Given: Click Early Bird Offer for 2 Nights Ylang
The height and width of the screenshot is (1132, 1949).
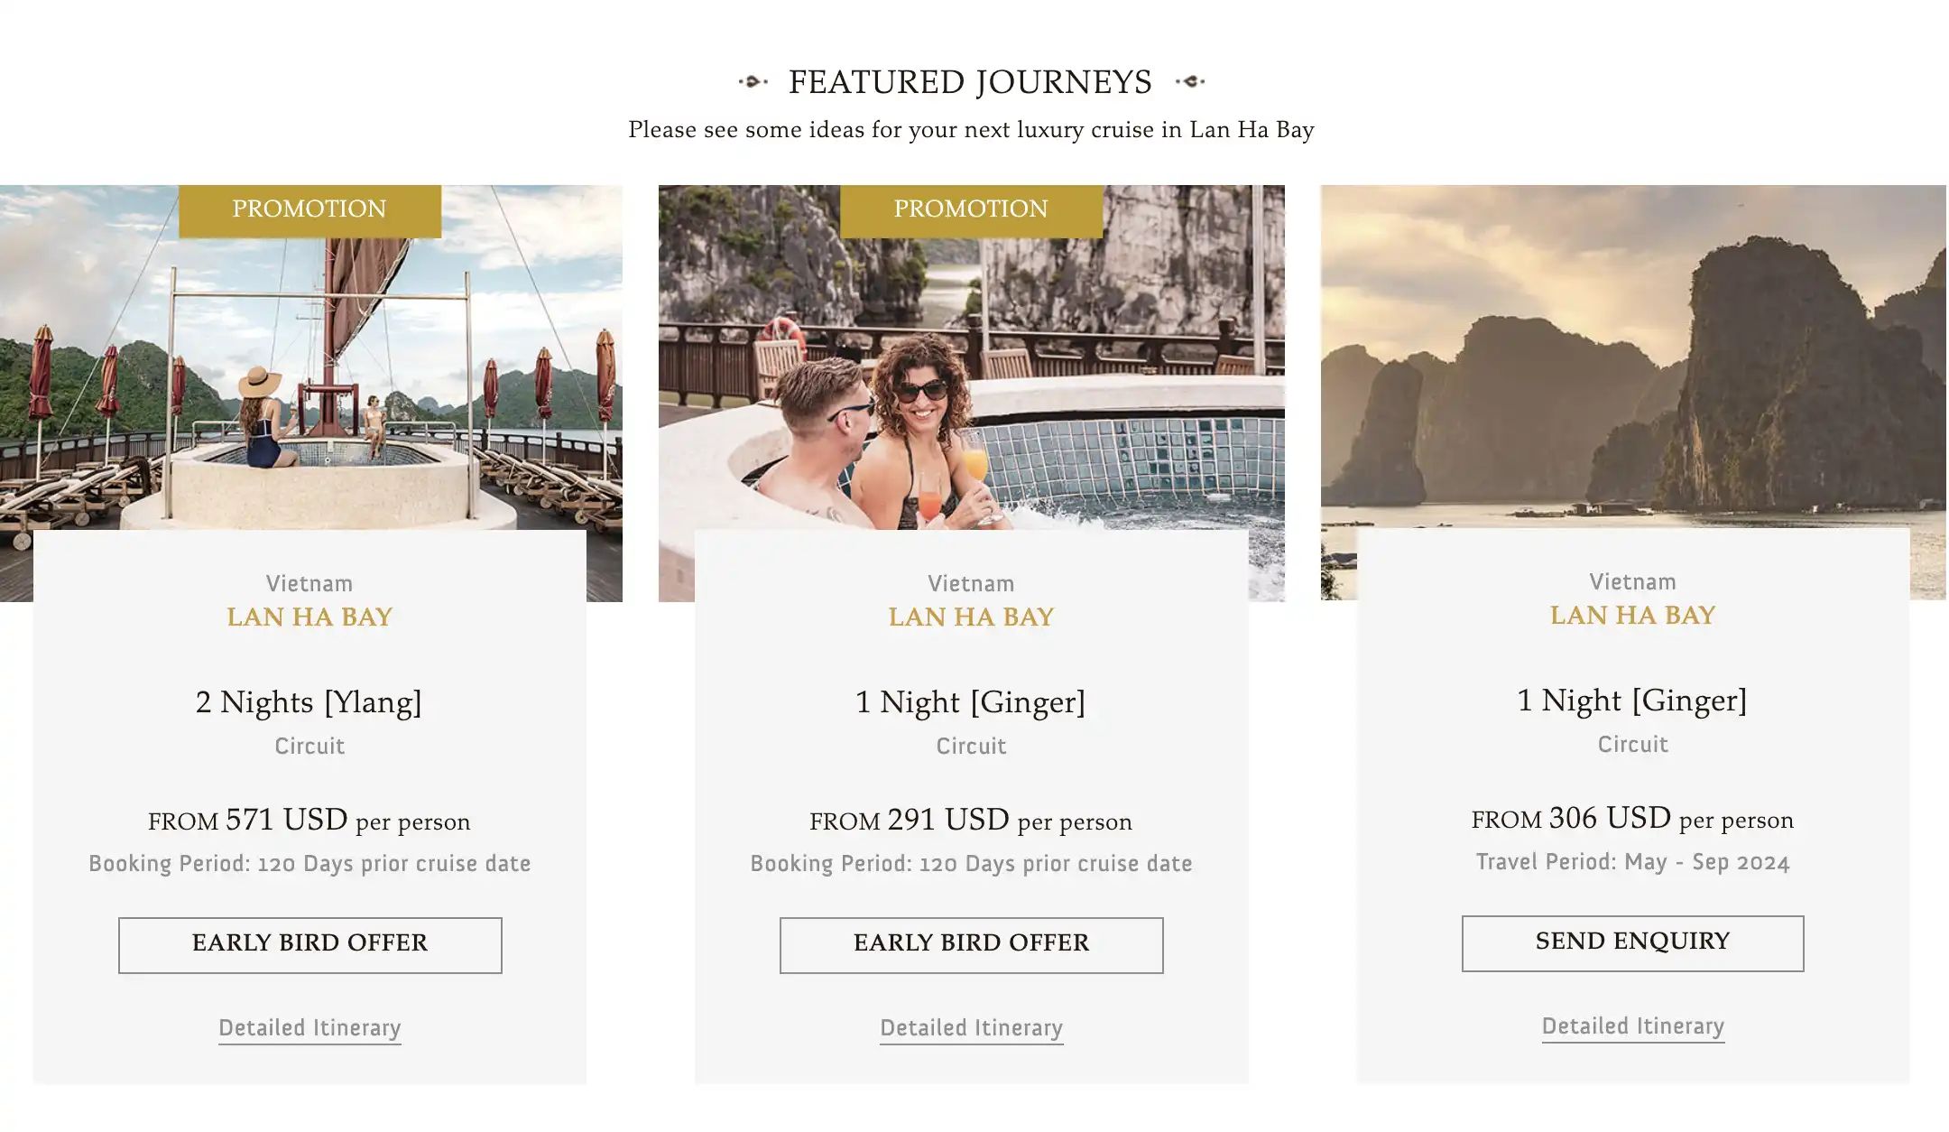Looking at the screenshot, I should pyautogui.click(x=309, y=945).
